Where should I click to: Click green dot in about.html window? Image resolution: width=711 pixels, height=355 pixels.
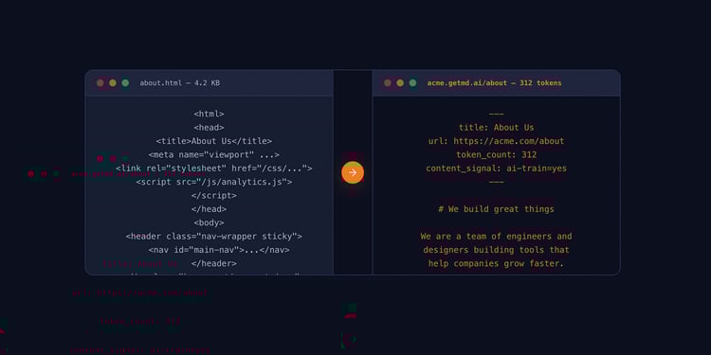tap(125, 83)
